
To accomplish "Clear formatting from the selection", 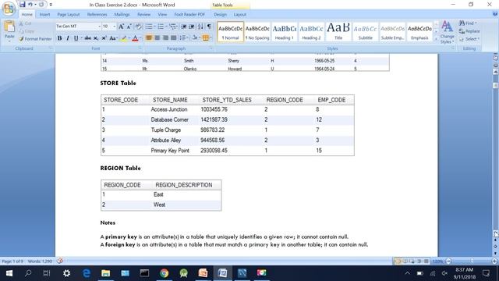I will (139, 27).
